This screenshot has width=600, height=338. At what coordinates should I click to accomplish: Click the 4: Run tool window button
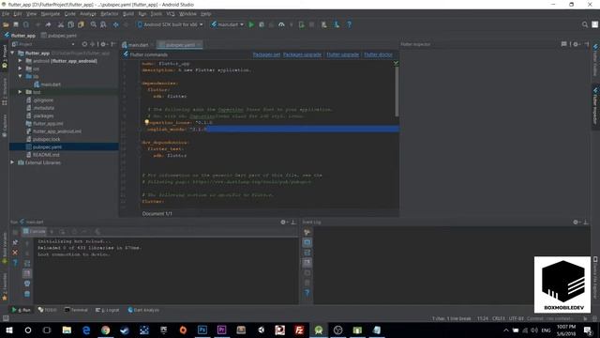click(21, 310)
